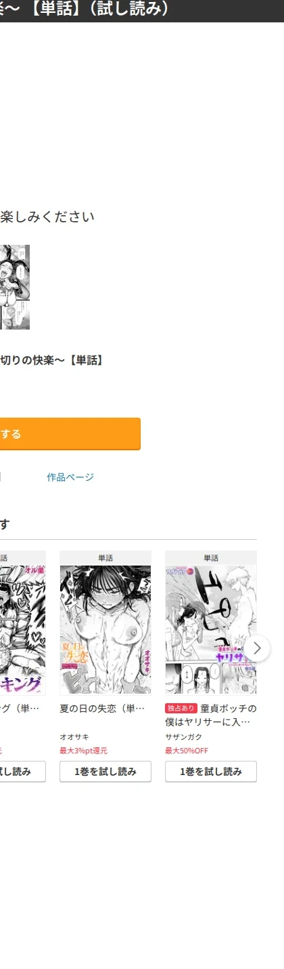The image size is (284, 969).
Task: Open the 作品ページ link
Action: 70,477
